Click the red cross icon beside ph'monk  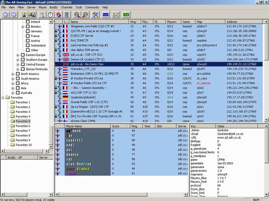[57, 131]
